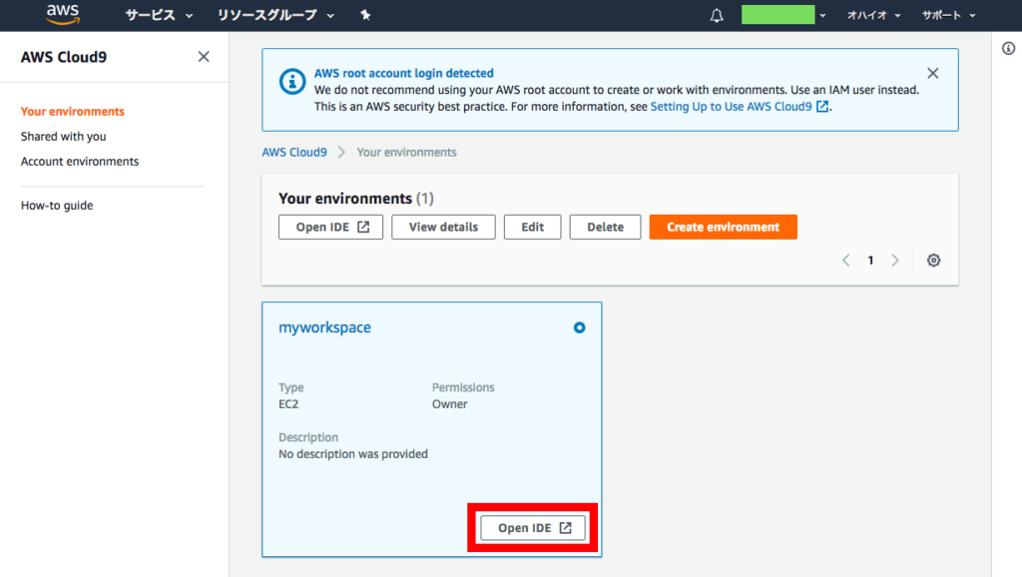Go to AWS Cloud9 breadcrumb link

tap(294, 152)
